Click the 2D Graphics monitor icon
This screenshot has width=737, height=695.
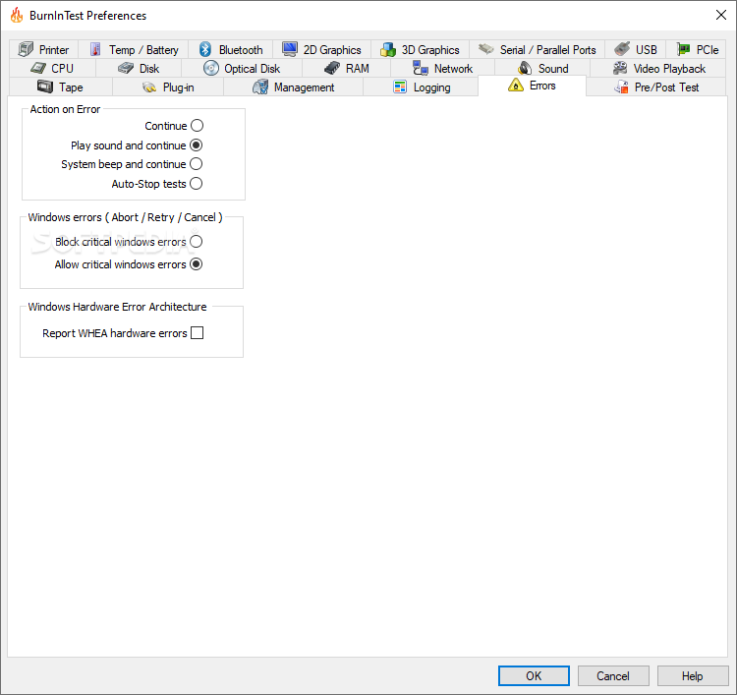coord(290,49)
